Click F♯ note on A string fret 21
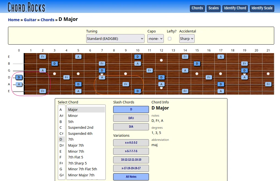Viewport: 280px width, 181px height. pyautogui.click(x=268, y=84)
